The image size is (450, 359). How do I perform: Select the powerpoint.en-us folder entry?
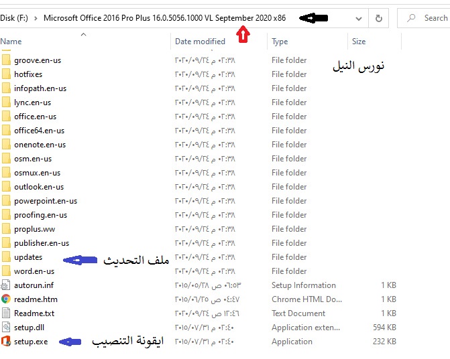coord(46,201)
